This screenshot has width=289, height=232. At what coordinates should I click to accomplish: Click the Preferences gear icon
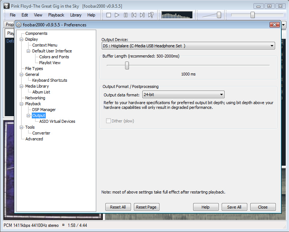point(19,25)
